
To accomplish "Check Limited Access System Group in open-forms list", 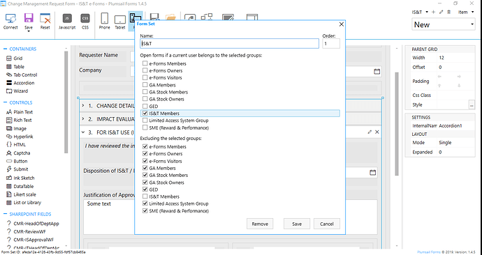I will point(145,121).
